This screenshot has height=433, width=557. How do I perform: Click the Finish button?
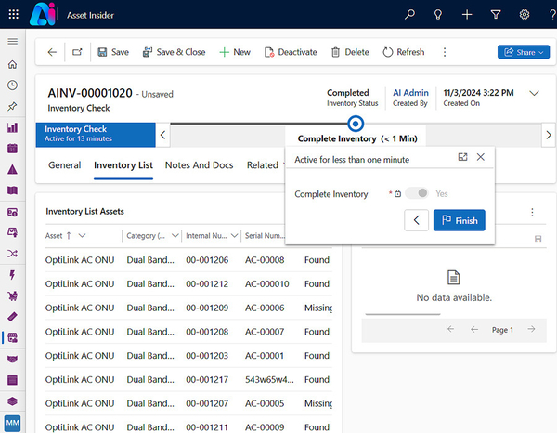click(459, 220)
